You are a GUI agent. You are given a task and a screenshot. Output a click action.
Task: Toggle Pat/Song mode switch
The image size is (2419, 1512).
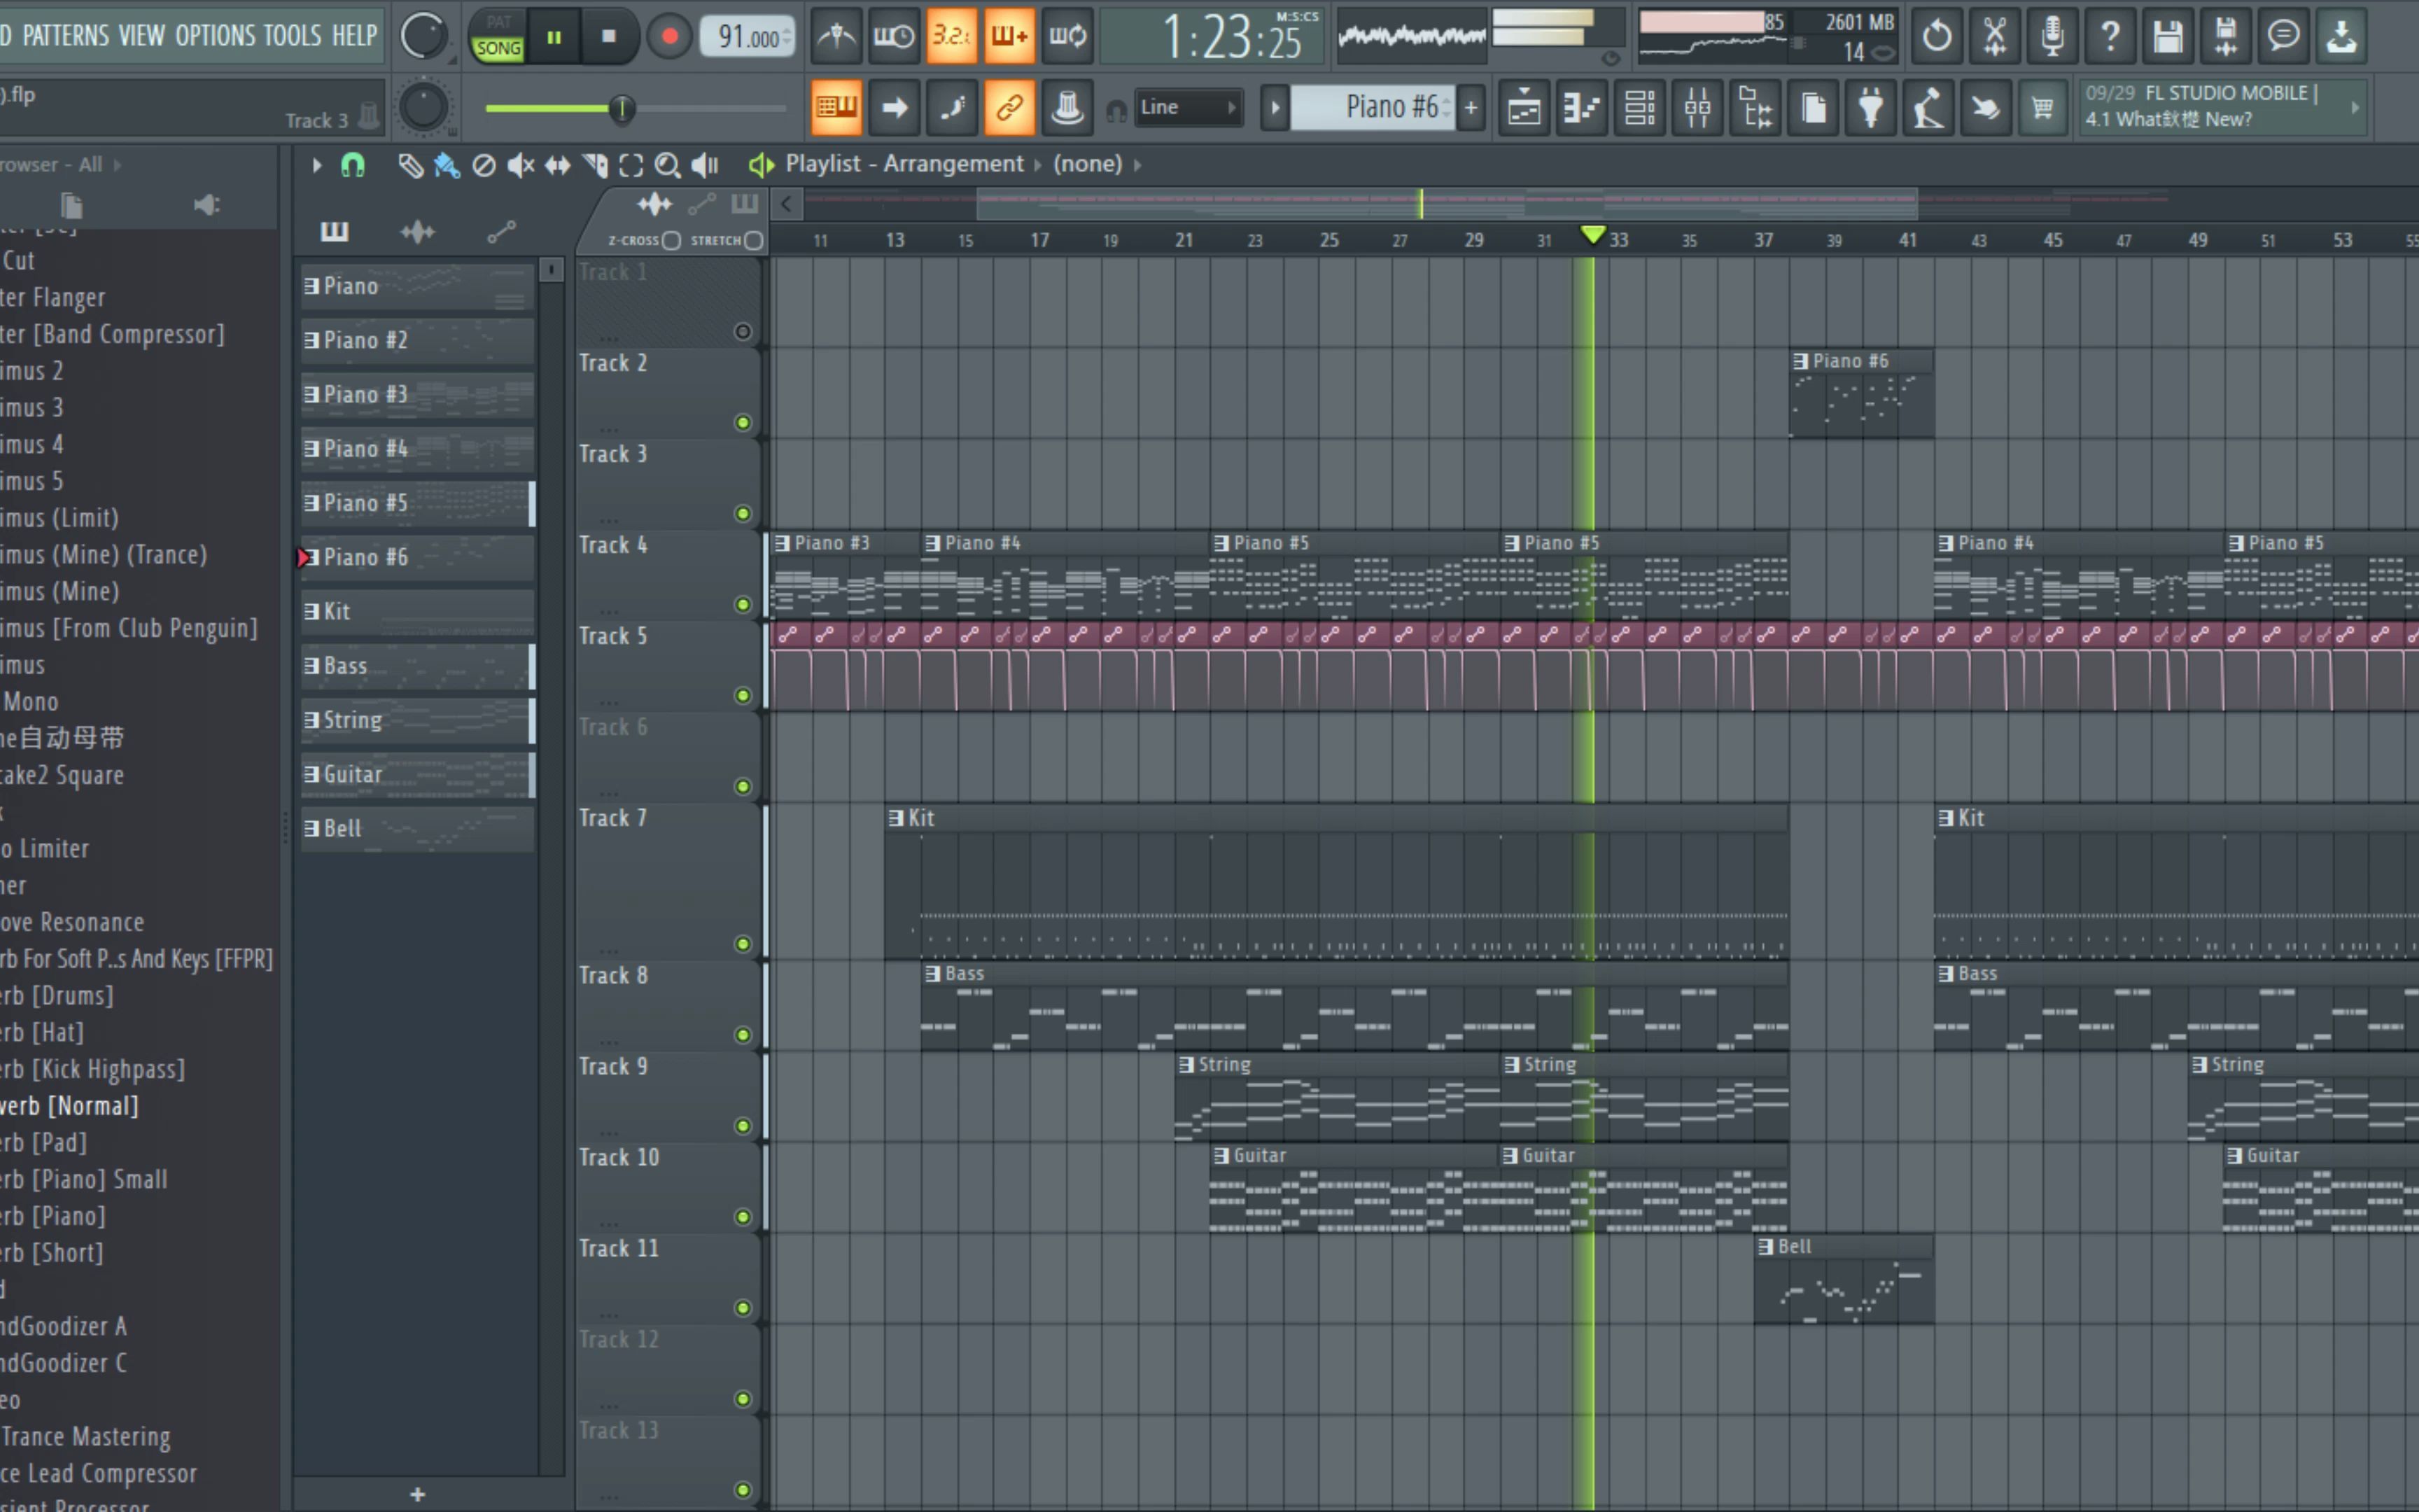coord(498,37)
